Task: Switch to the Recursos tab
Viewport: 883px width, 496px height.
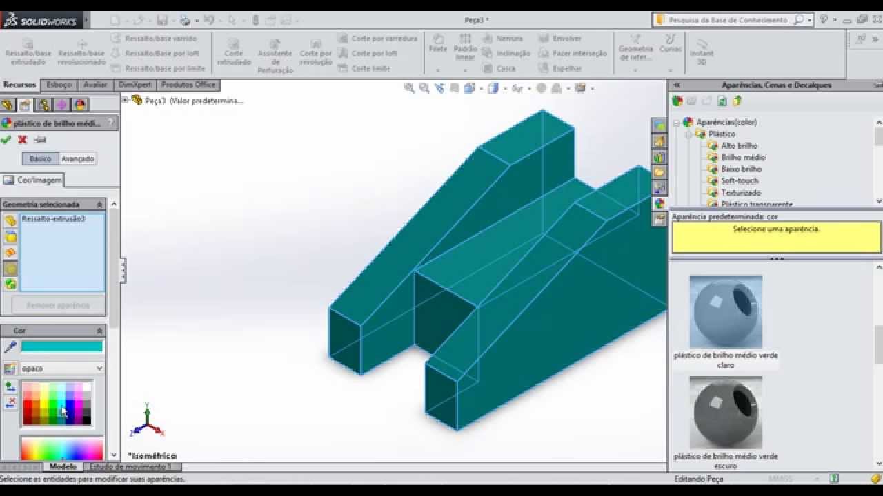Action: 19,85
